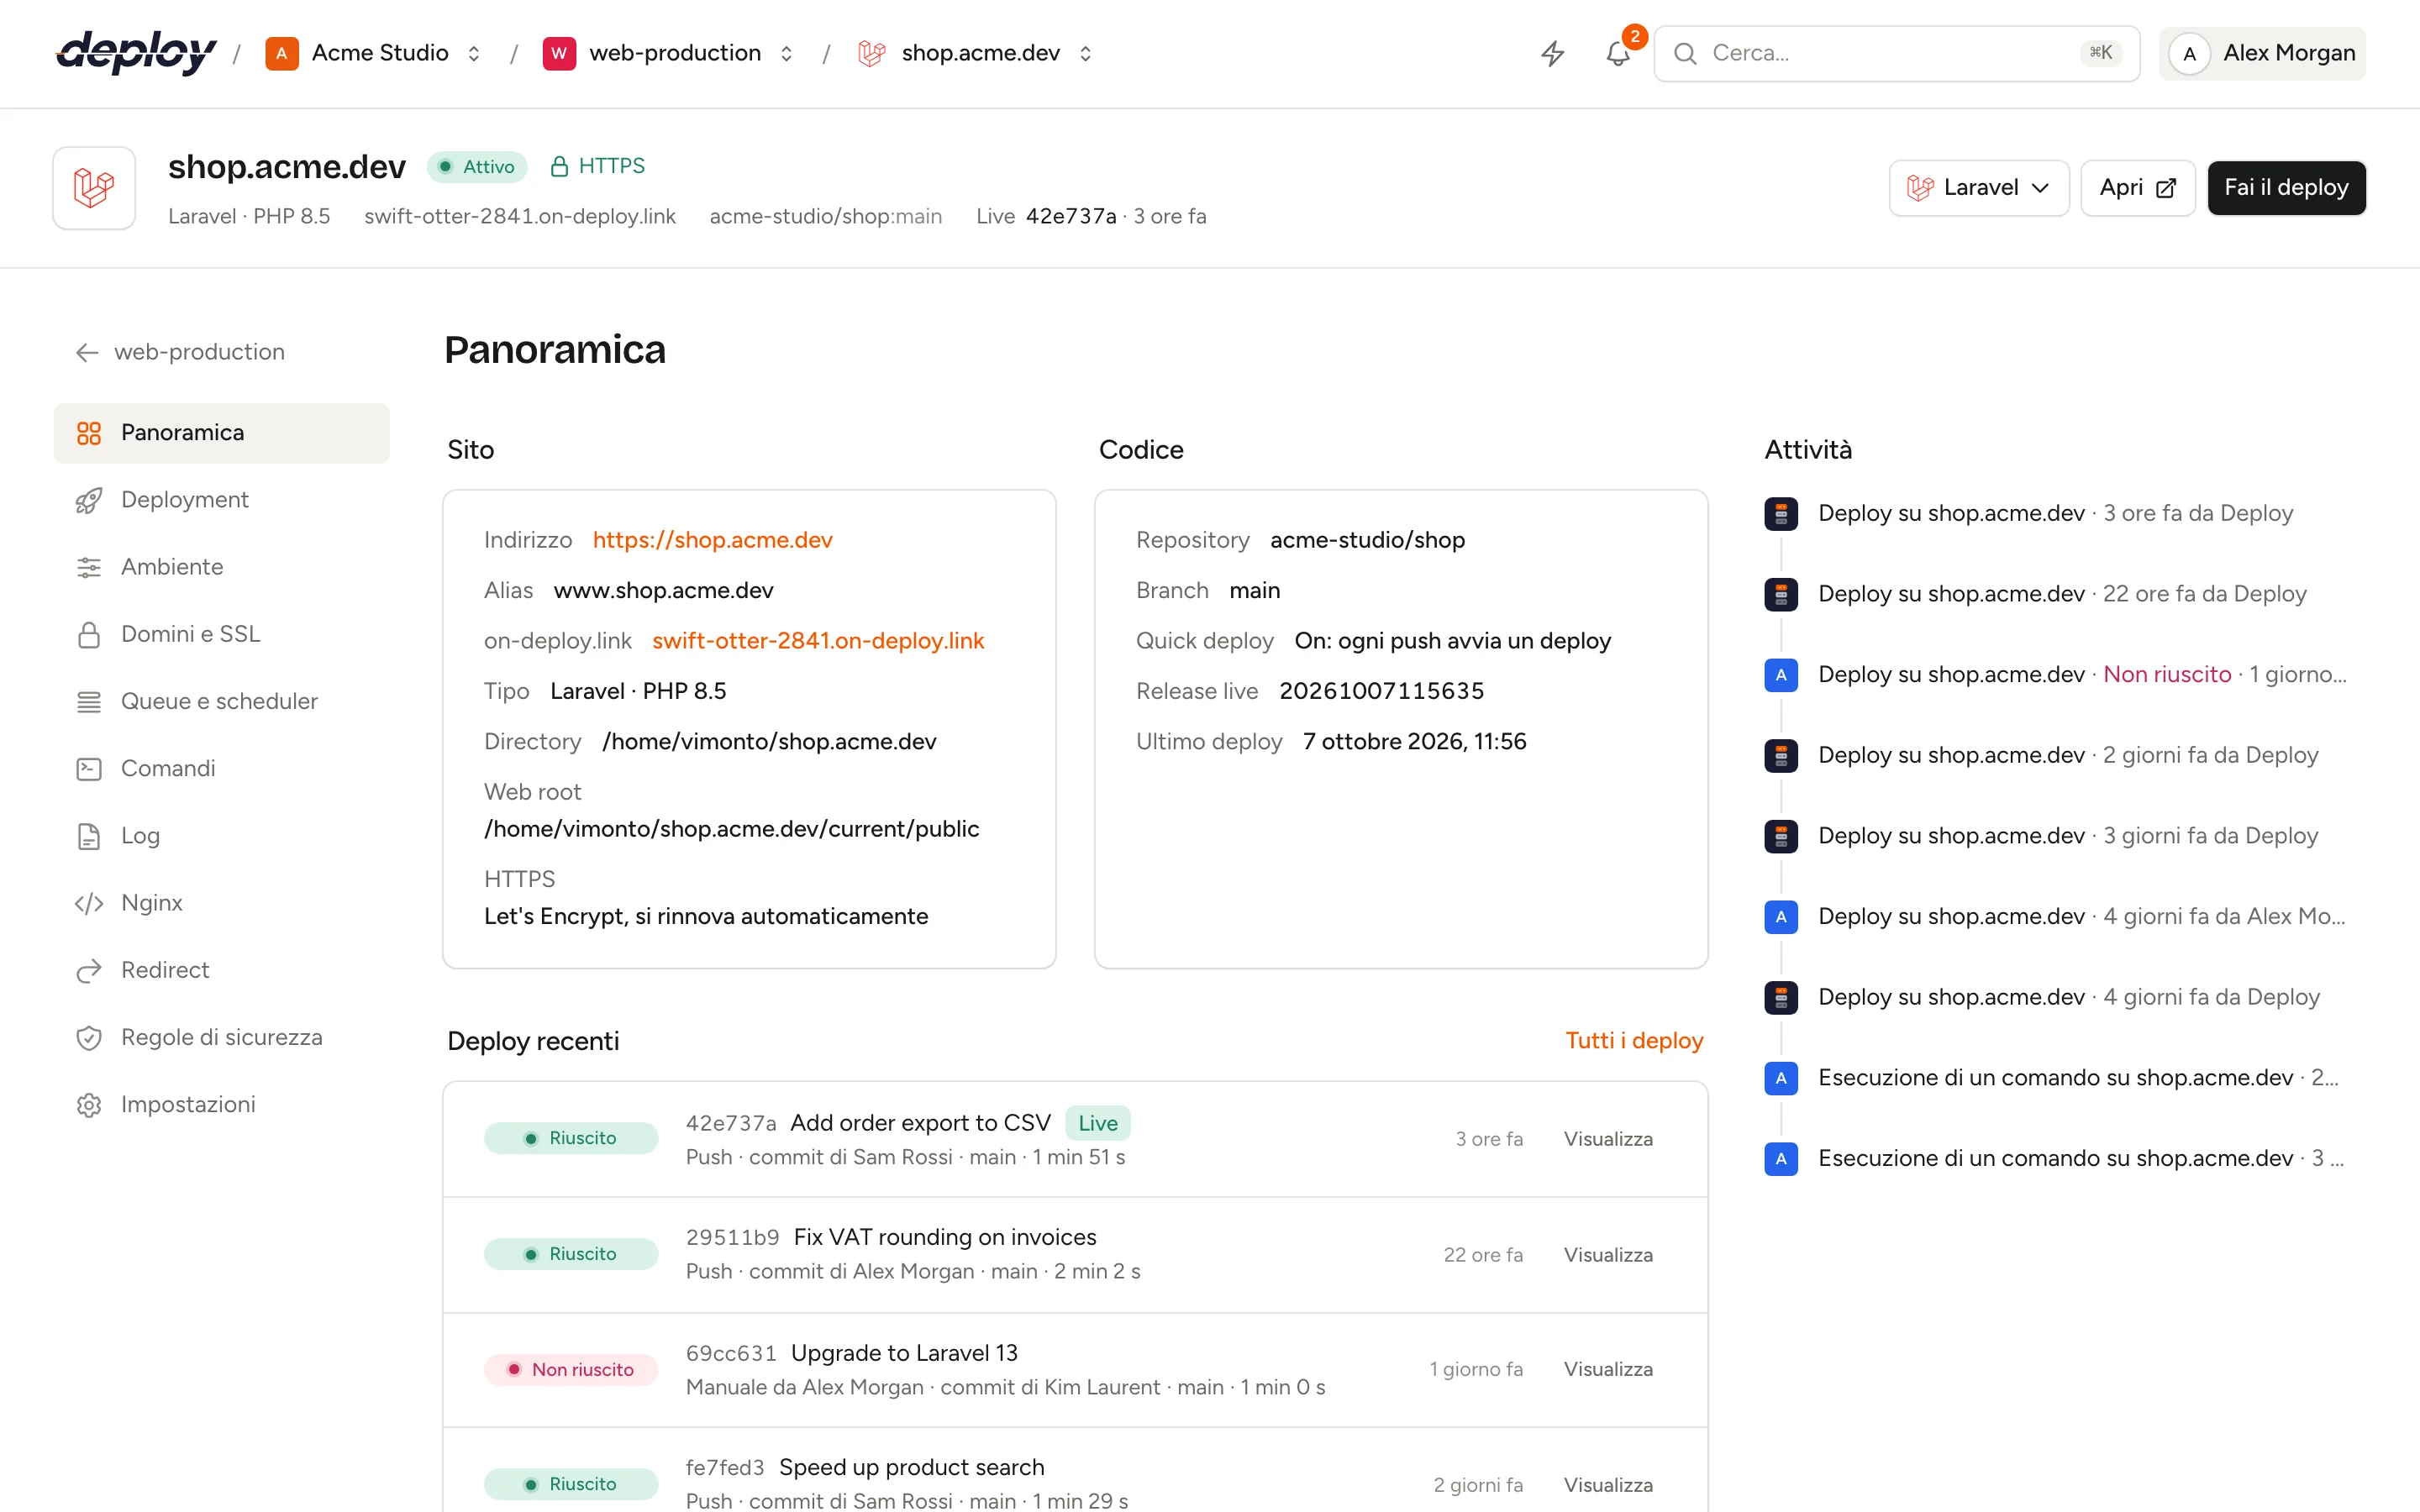
Task: Click the Acme Studio orange avatar icon
Action: [x=282, y=53]
